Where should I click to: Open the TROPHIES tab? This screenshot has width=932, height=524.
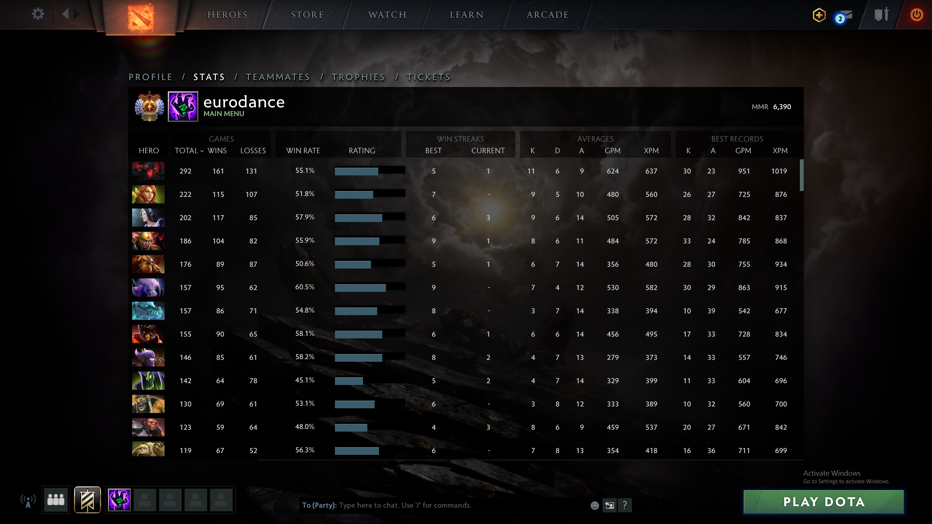(358, 77)
